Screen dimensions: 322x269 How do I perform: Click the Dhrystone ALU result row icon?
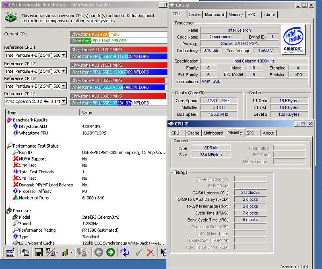tap(16, 126)
